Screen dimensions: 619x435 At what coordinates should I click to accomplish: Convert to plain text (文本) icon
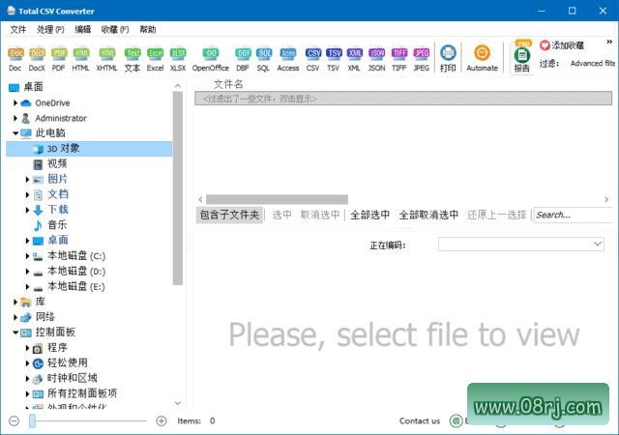(133, 59)
